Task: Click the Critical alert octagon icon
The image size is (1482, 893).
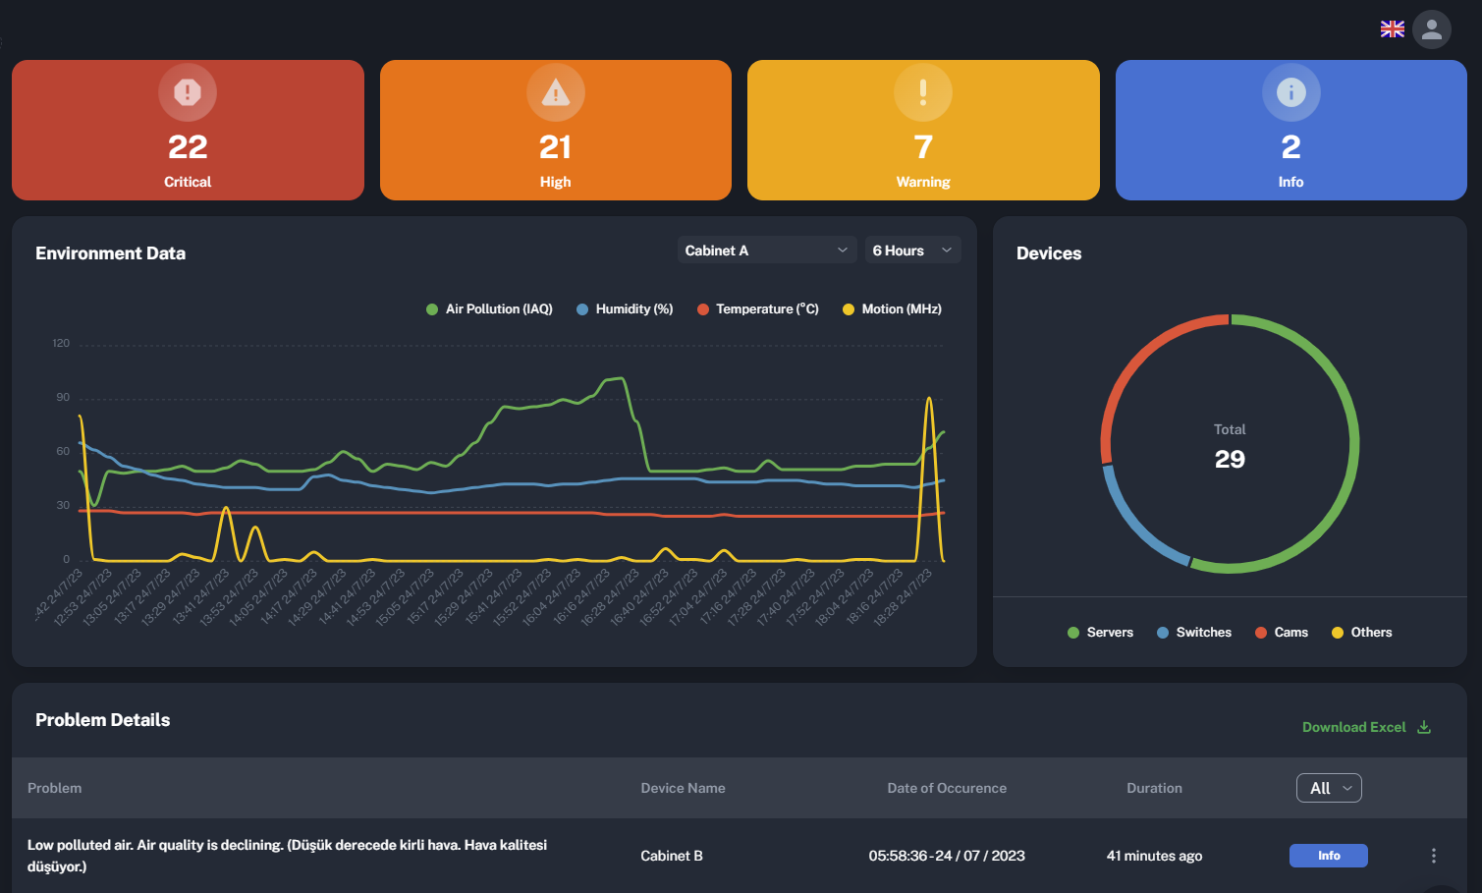Action: 188,92
